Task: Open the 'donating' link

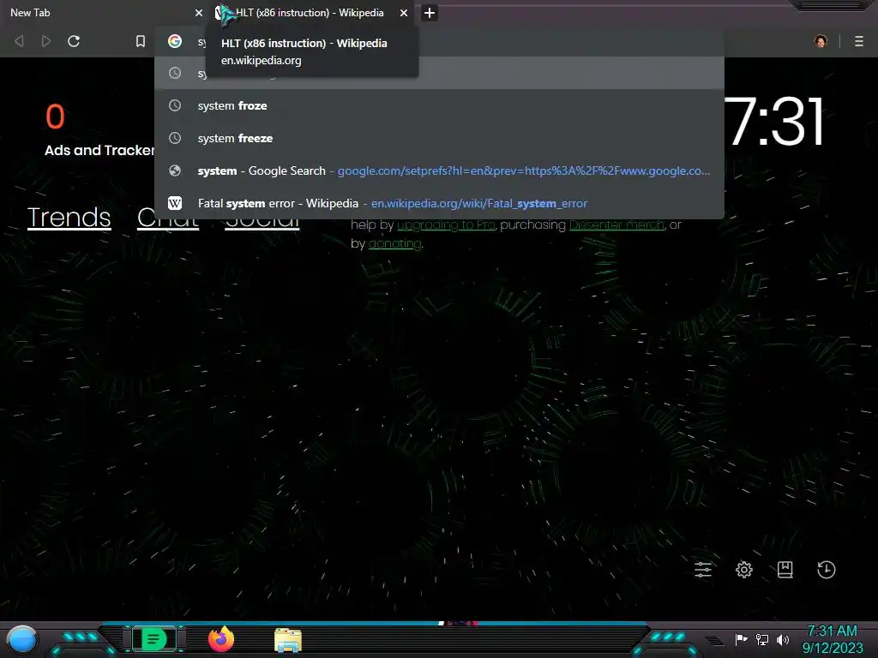Action: [x=394, y=244]
